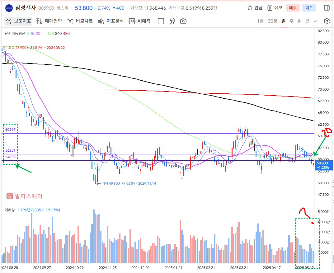Toggle the square fullscreen box icon

coord(161,21)
